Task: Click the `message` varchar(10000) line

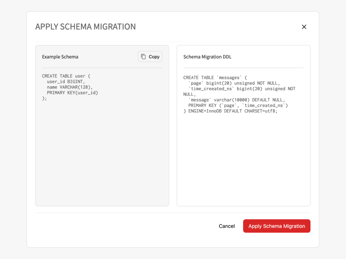Action: (x=237, y=100)
